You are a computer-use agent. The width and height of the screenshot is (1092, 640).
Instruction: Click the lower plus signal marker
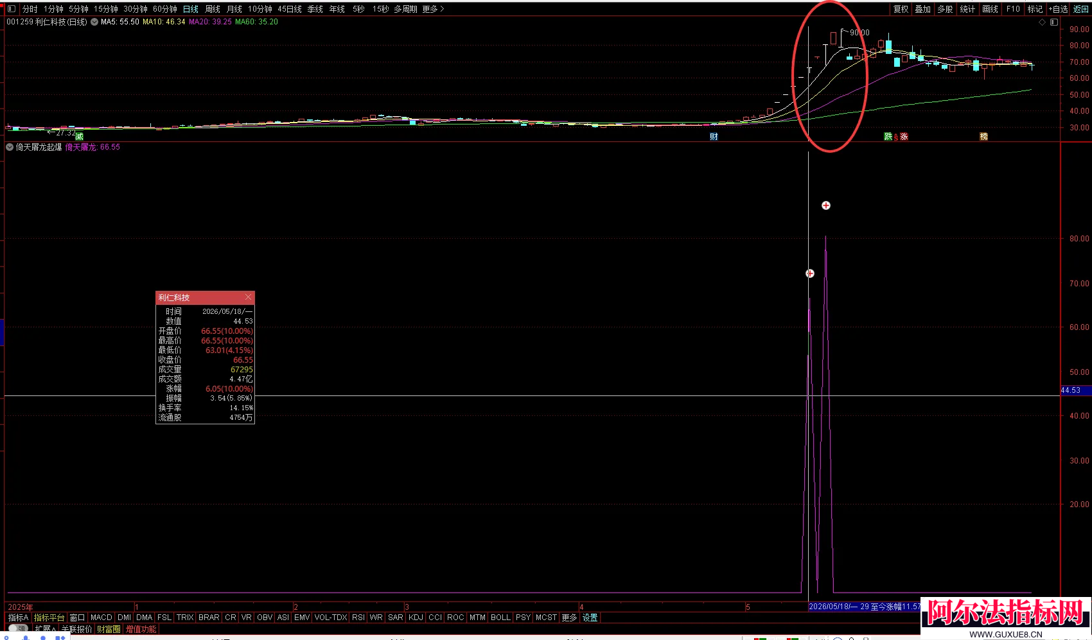(x=810, y=273)
